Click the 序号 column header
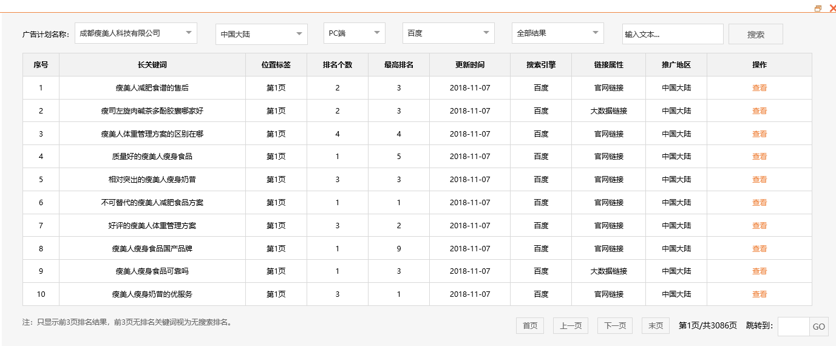Screen dimensions: 836x346 coord(41,65)
